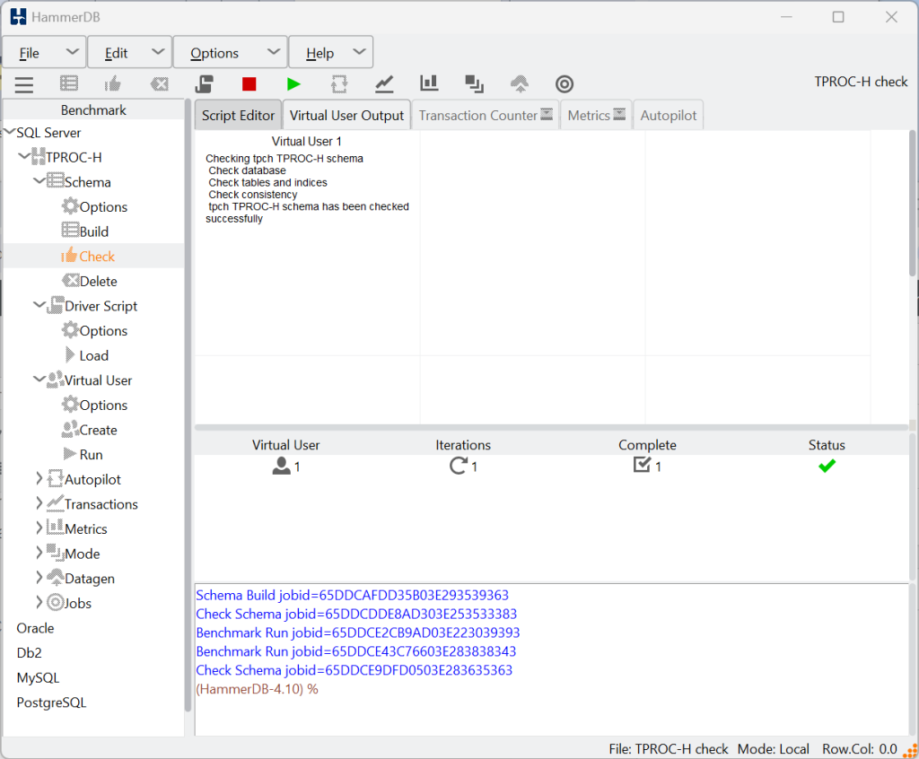
Task: Click the Schema Build jobid=65DDCAFDD35B03E293539363 line
Action: [352, 595]
